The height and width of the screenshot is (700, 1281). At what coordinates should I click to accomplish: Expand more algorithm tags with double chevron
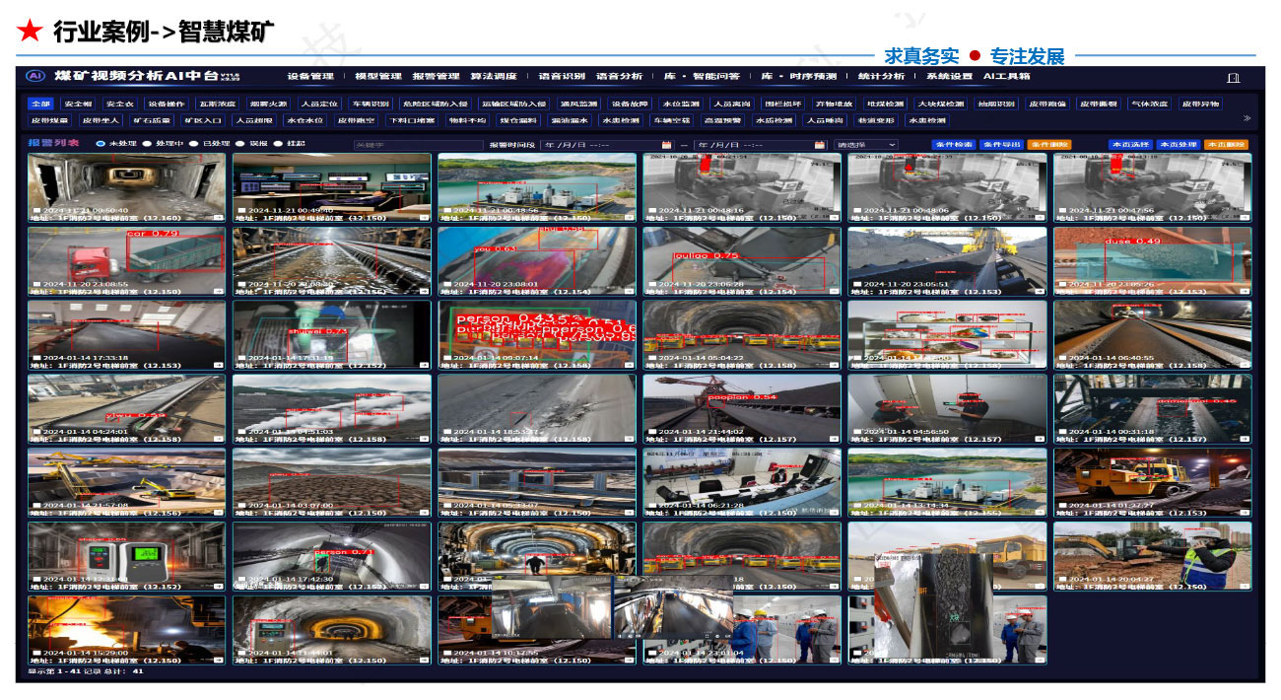click(x=1247, y=119)
